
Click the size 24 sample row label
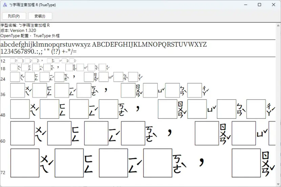[3, 79]
